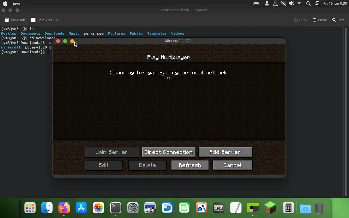The image size is (349, 218).
Task: Click the greyed Delete button
Action: 148,165
